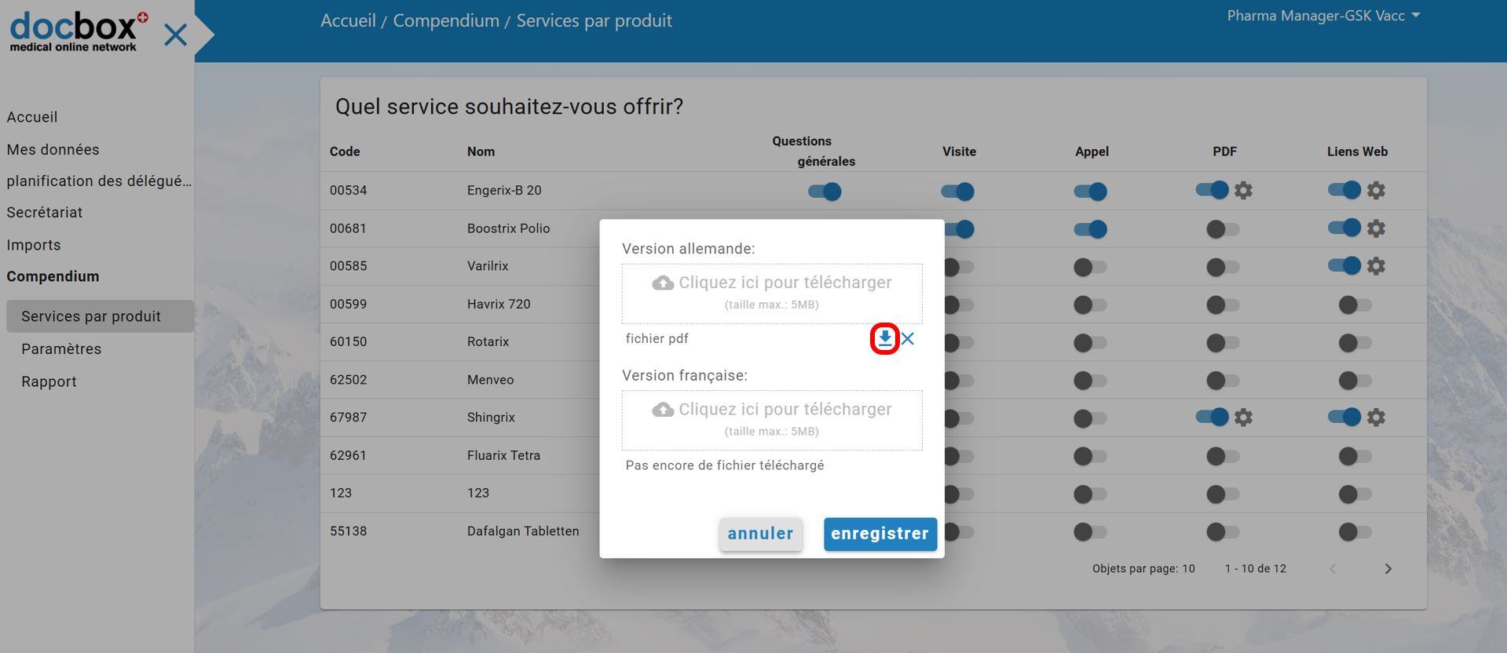
Task: Collapse sidebar with the X icon
Action: point(175,35)
